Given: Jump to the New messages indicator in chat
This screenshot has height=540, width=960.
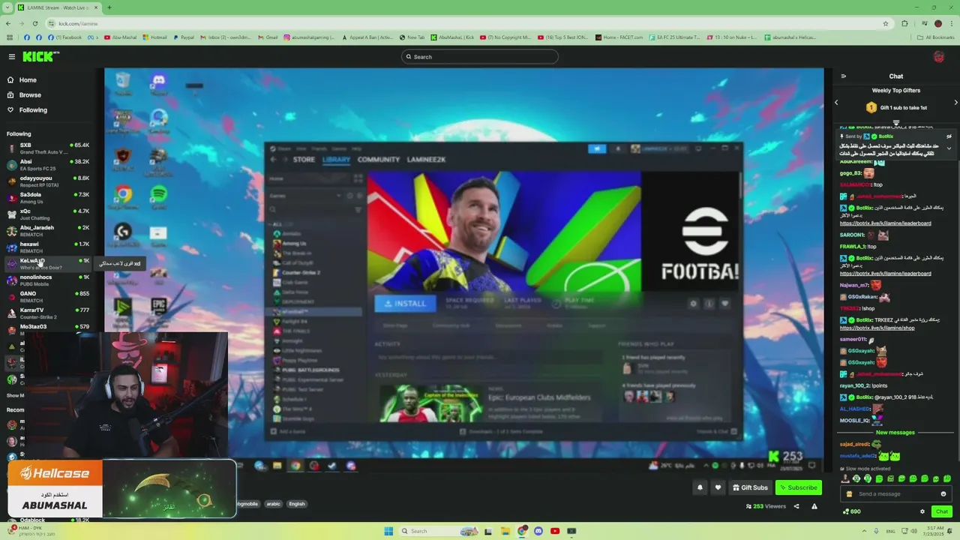Looking at the screenshot, I should (895, 432).
